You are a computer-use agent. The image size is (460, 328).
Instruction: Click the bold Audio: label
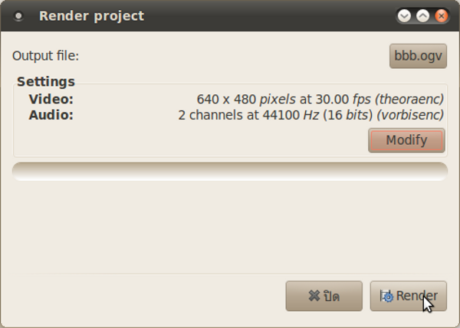coord(51,115)
